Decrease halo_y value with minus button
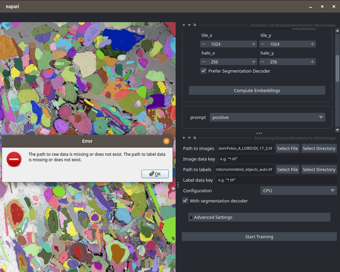Viewport: 340px width, 272px height. (x=262, y=62)
